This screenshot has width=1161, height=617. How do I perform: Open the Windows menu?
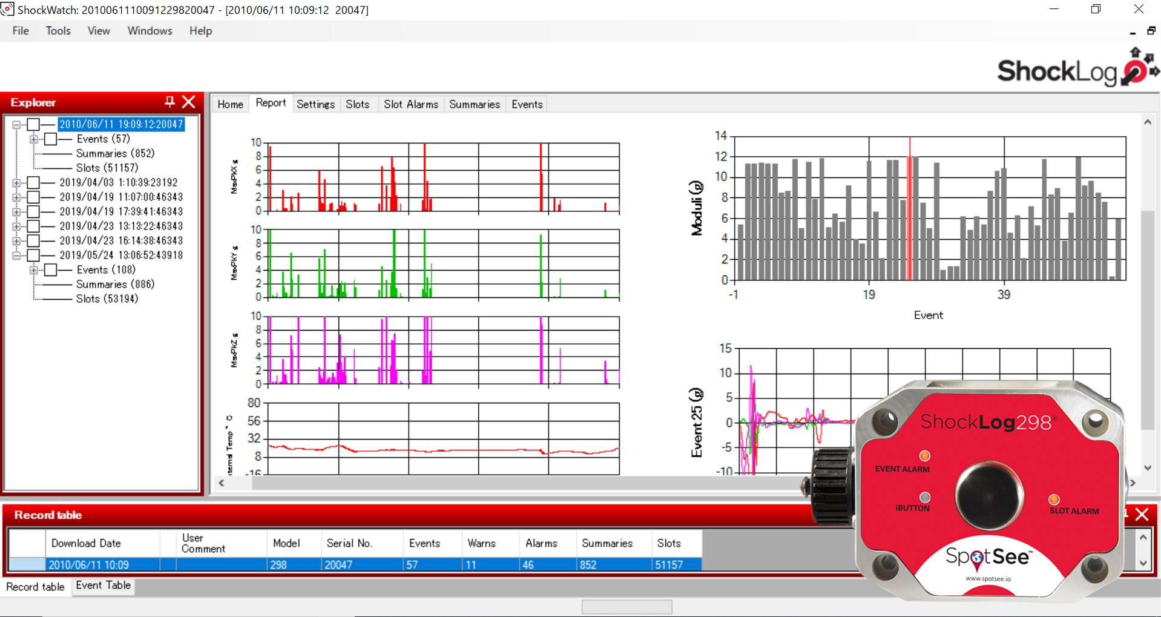(150, 31)
